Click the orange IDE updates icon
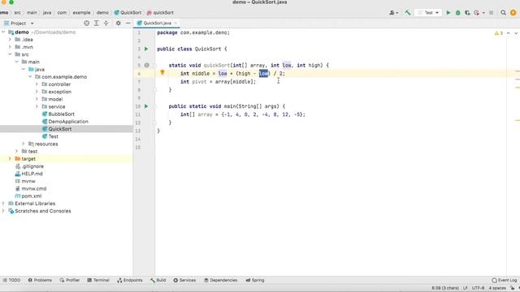The width and height of the screenshot is (520, 292). 513,13
